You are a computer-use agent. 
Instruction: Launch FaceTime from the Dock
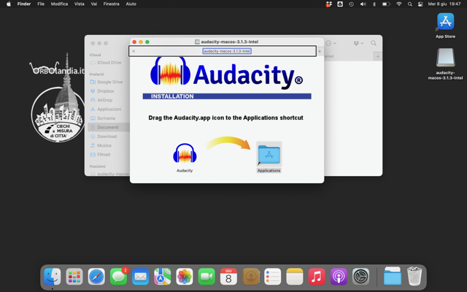[x=207, y=277]
